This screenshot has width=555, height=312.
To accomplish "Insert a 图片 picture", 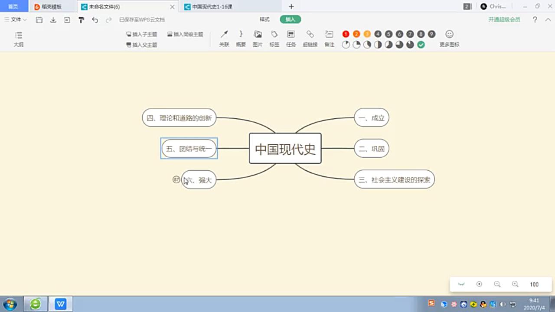I will 258,39.
